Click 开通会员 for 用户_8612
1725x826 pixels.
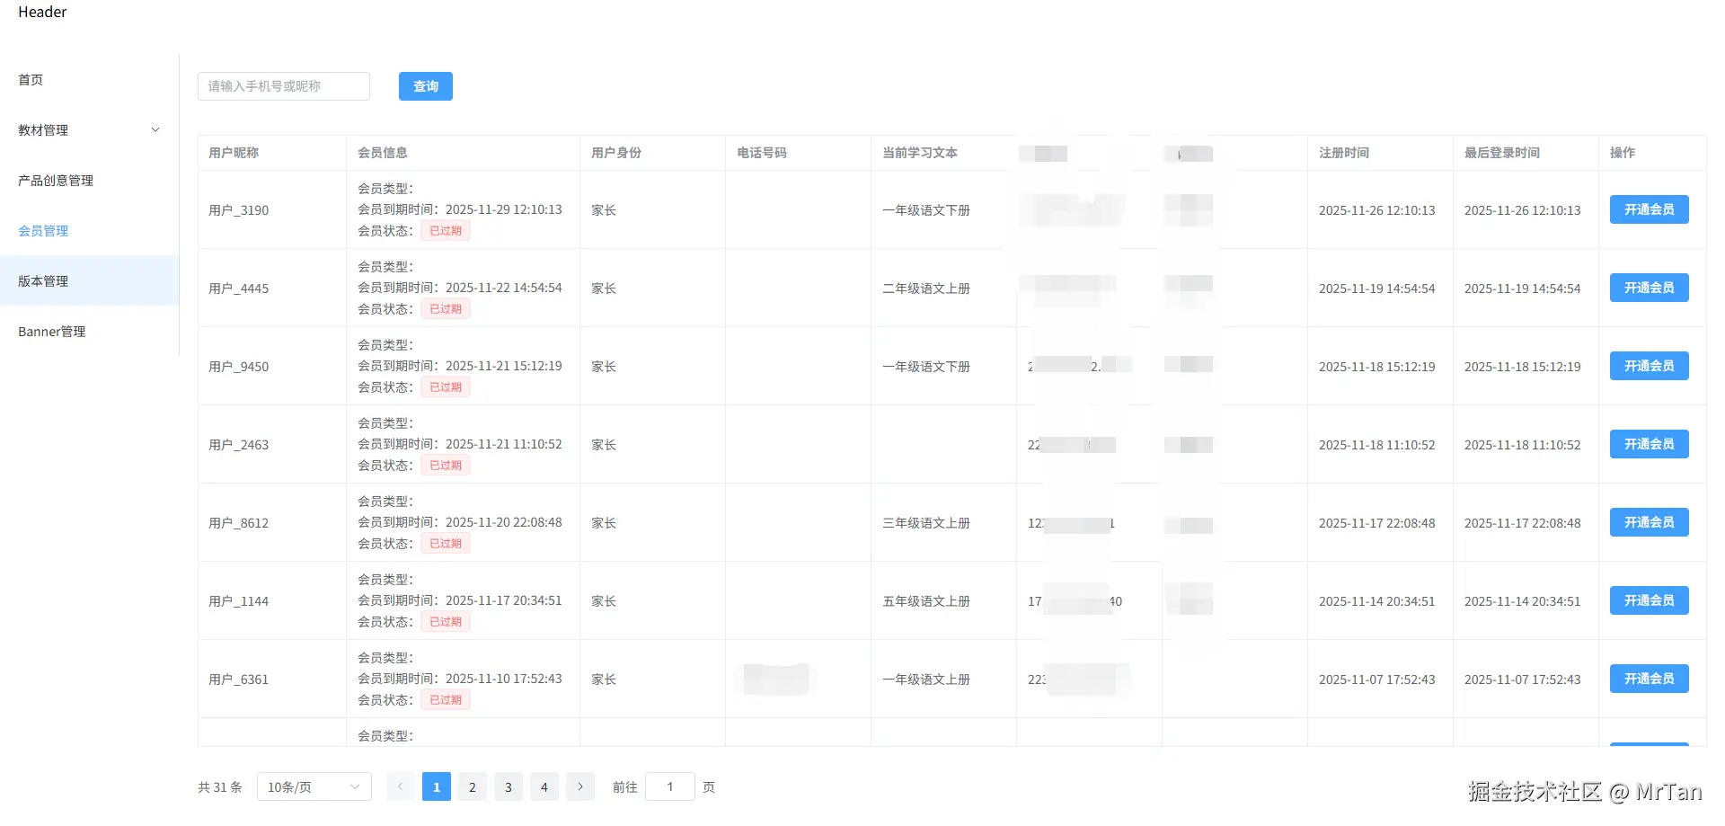[x=1648, y=522]
